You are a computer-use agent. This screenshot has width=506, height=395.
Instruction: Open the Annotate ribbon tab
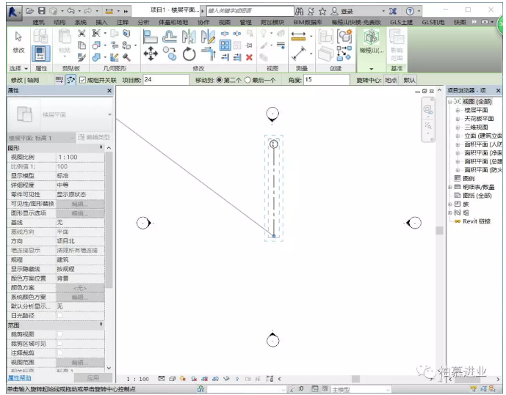[123, 22]
